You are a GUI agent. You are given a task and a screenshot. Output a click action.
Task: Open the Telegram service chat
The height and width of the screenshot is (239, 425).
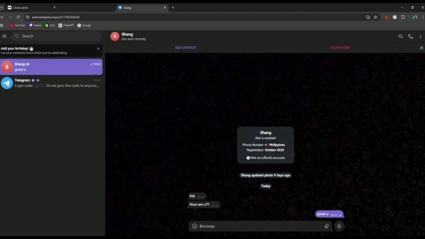coord(51,83)
